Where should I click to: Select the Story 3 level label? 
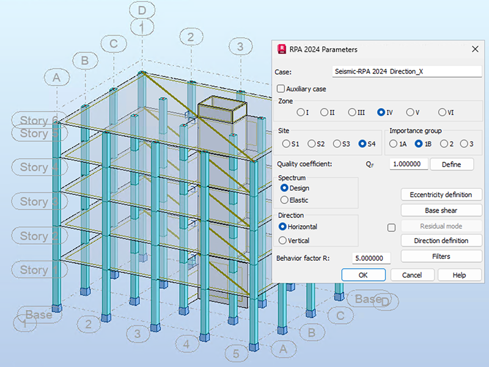coord(40,202)
